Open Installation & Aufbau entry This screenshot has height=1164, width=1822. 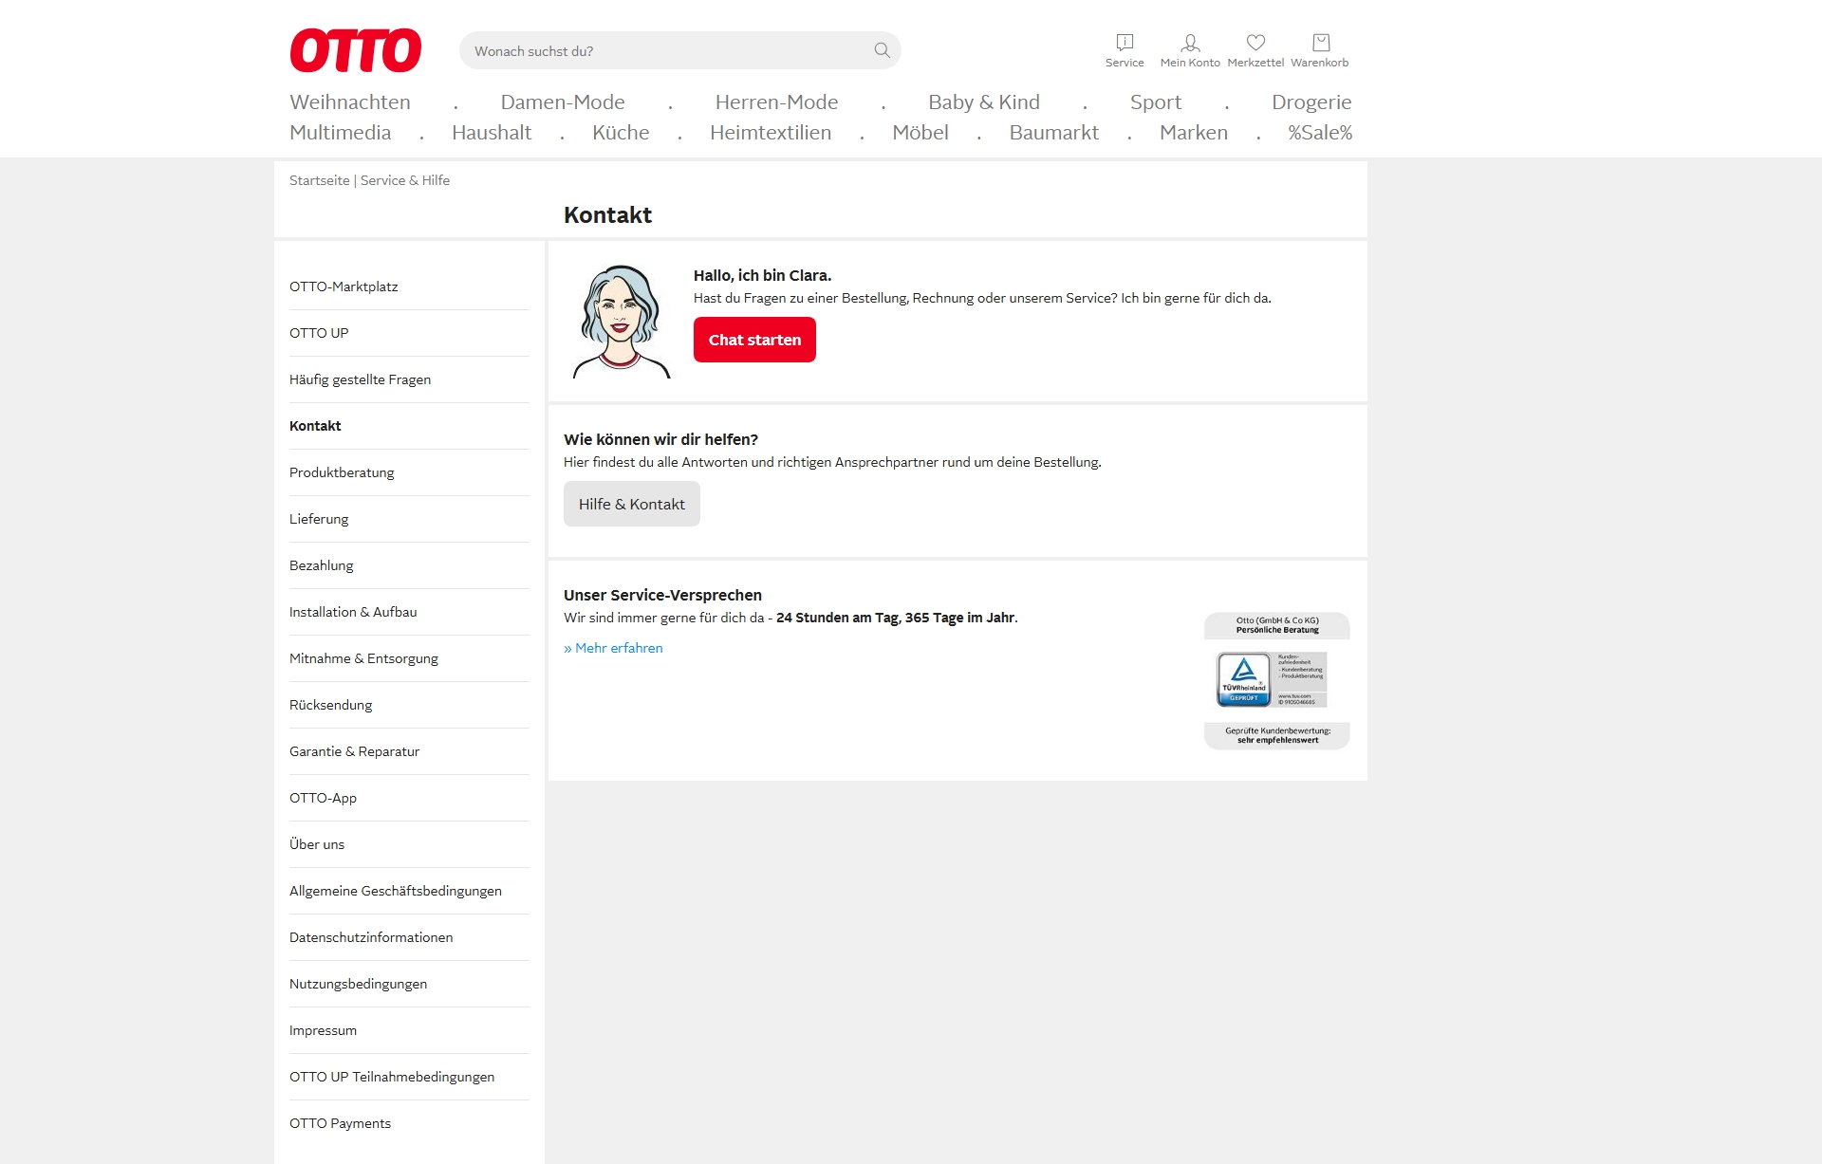409,612
